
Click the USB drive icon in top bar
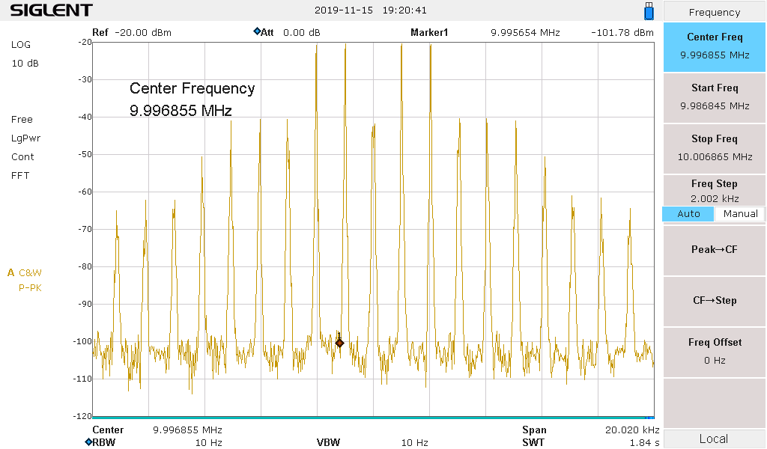point(649,10)
